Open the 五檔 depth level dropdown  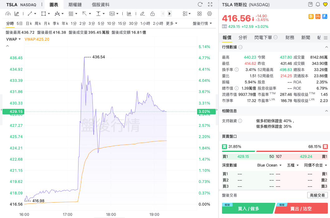[x=293, y=165]
